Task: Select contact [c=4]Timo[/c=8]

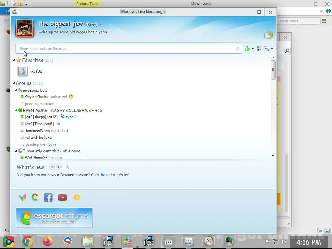Action: coord(39,124)
